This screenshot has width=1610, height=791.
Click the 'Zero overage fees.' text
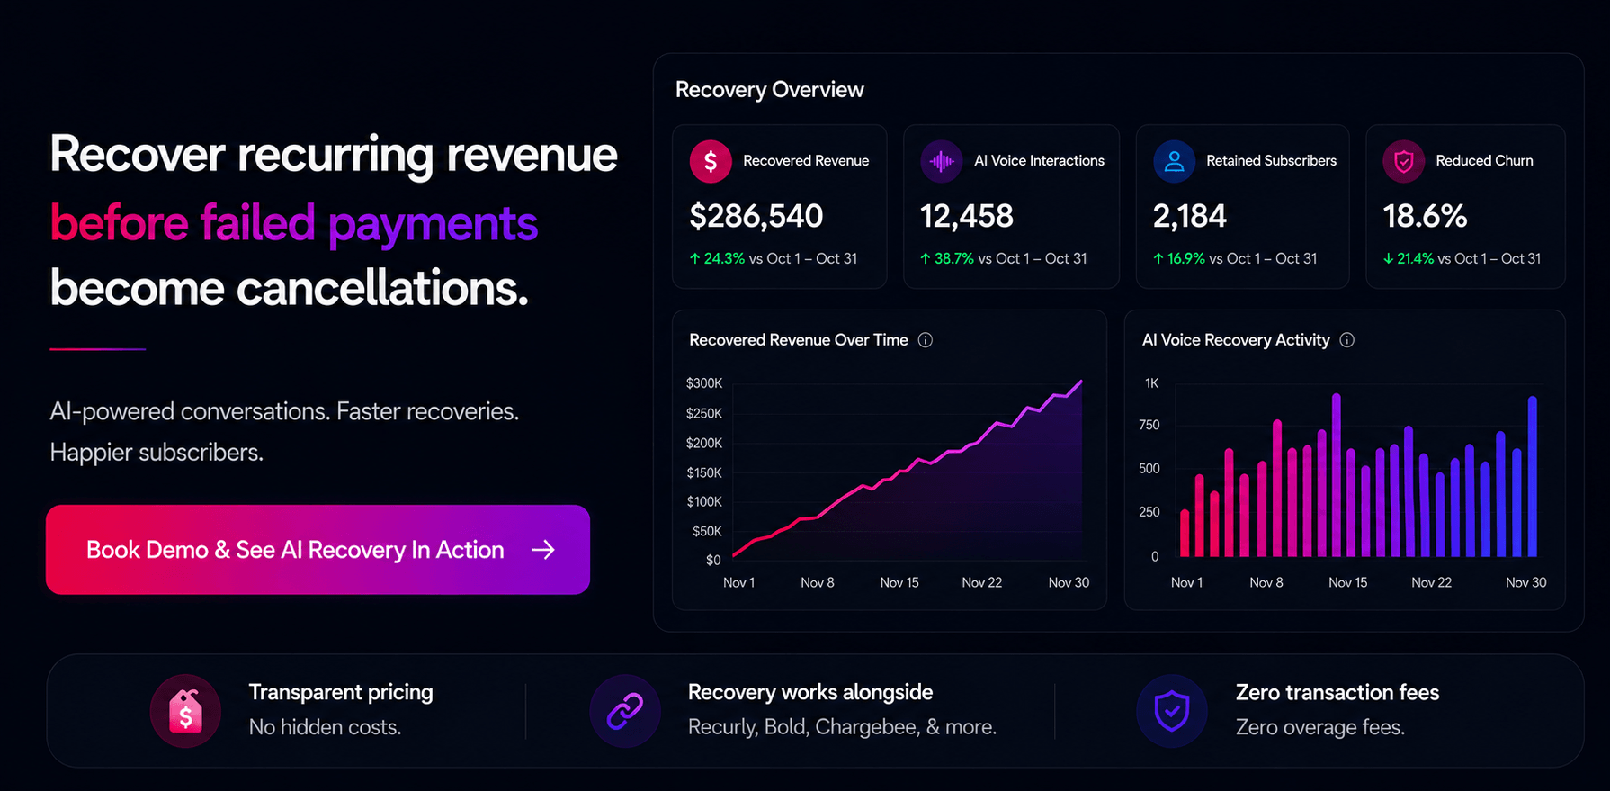(x=1320, y=727)
